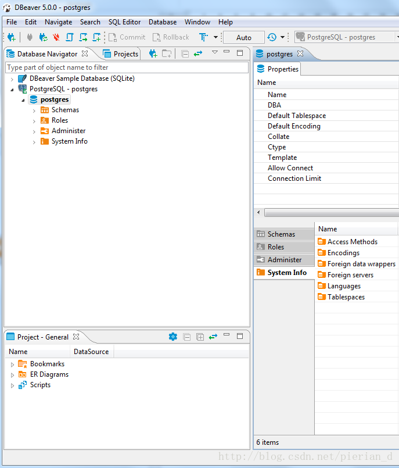Expand the DBeaver Sample Database node
The height and width of the screenshot is (468, 399).
(12, 79)
